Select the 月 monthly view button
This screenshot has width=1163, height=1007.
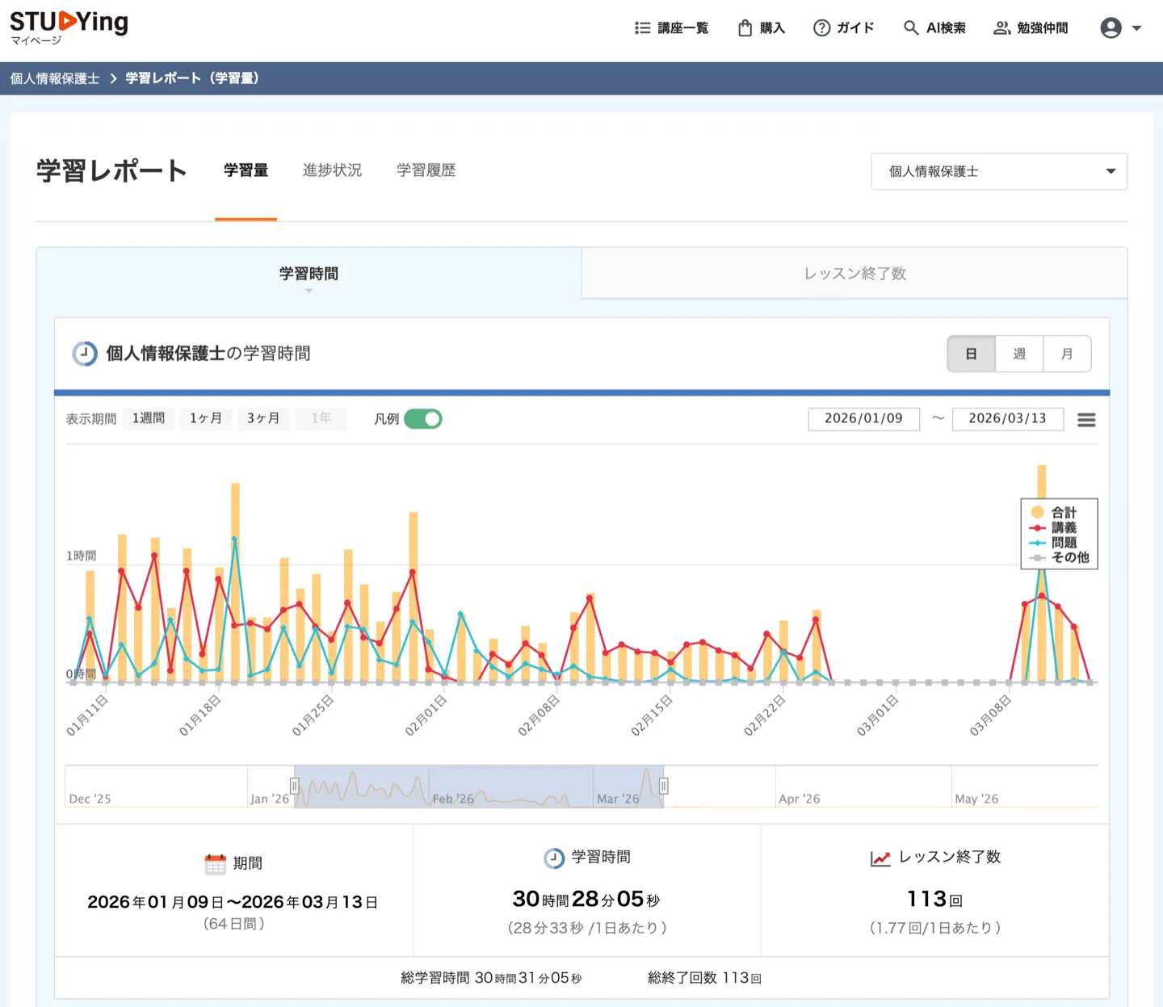click(x=1067, y=354)
